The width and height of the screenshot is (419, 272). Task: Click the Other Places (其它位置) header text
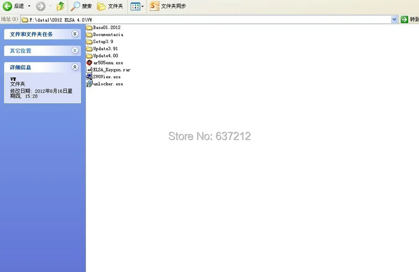click(21, 51)
